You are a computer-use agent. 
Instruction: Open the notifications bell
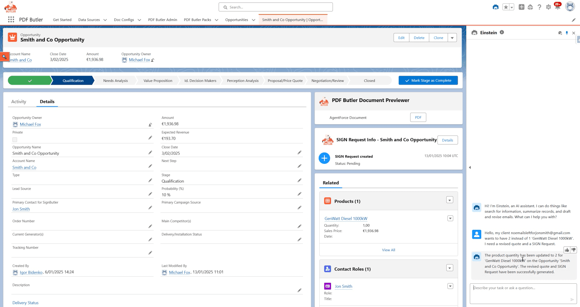coord(557,7)
